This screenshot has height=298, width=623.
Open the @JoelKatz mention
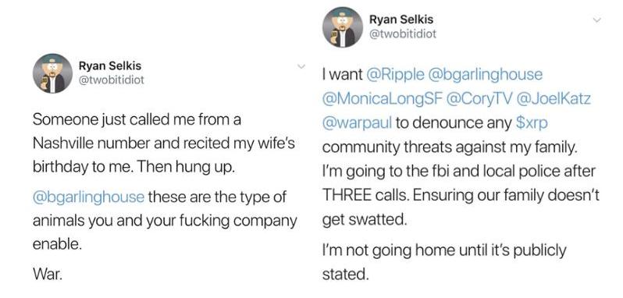[x=553, y=99]
